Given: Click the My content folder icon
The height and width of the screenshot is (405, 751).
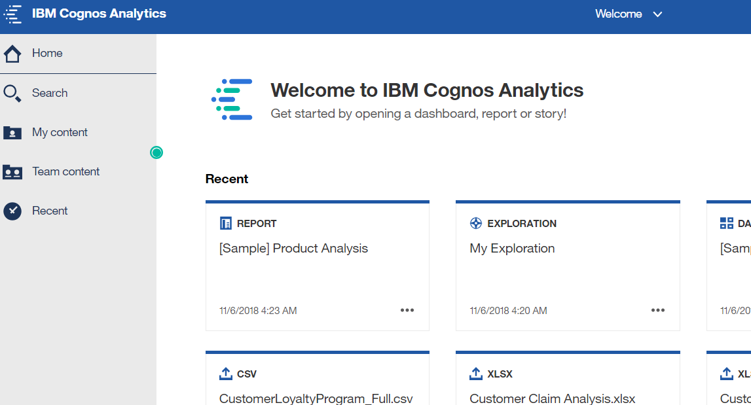Looking at the screenshot, I should [x=12, y=133].
